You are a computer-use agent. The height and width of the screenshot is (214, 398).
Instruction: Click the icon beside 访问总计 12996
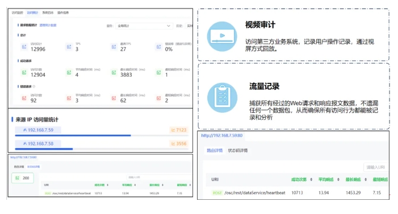pyautogui.click(x=24, y=47)
